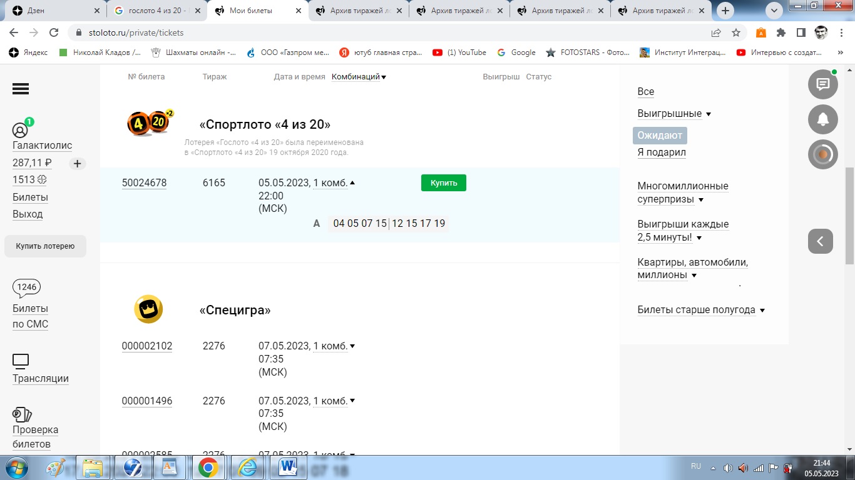Click the green Купить button
Screen dimensions: 855x480
[444, 183]
